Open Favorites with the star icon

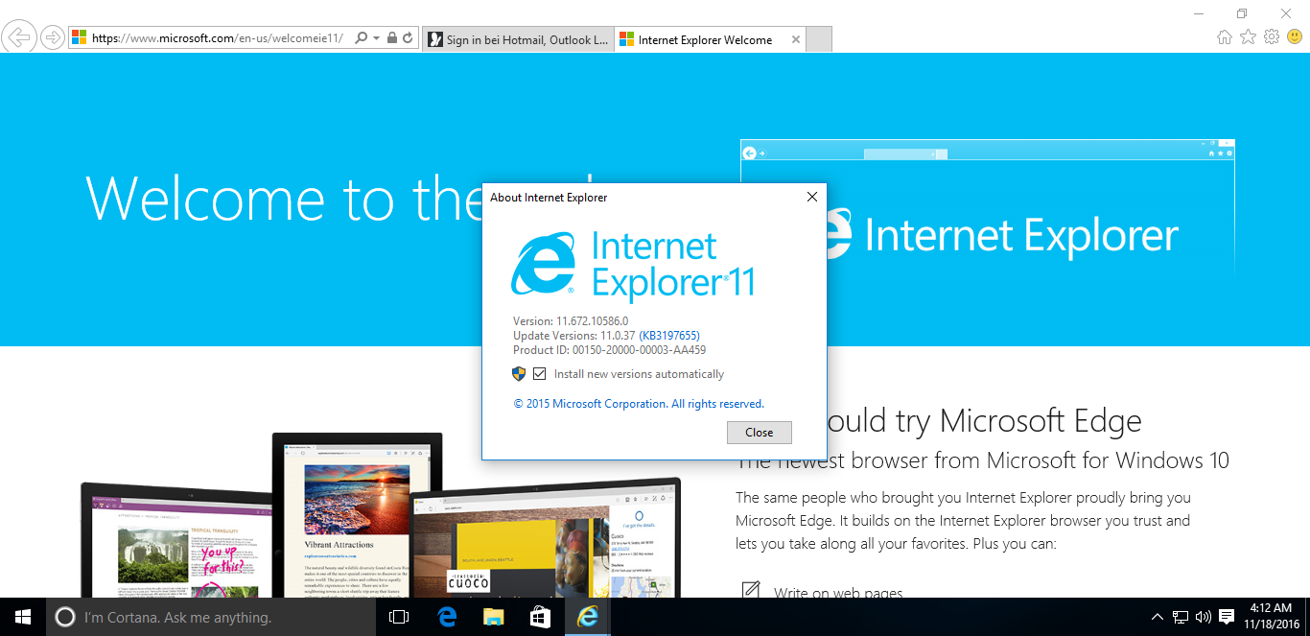pos(1248,37)
